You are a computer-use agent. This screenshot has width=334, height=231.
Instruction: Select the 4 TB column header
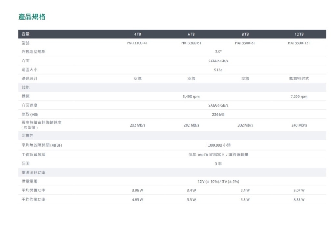[x=137, y=34]
